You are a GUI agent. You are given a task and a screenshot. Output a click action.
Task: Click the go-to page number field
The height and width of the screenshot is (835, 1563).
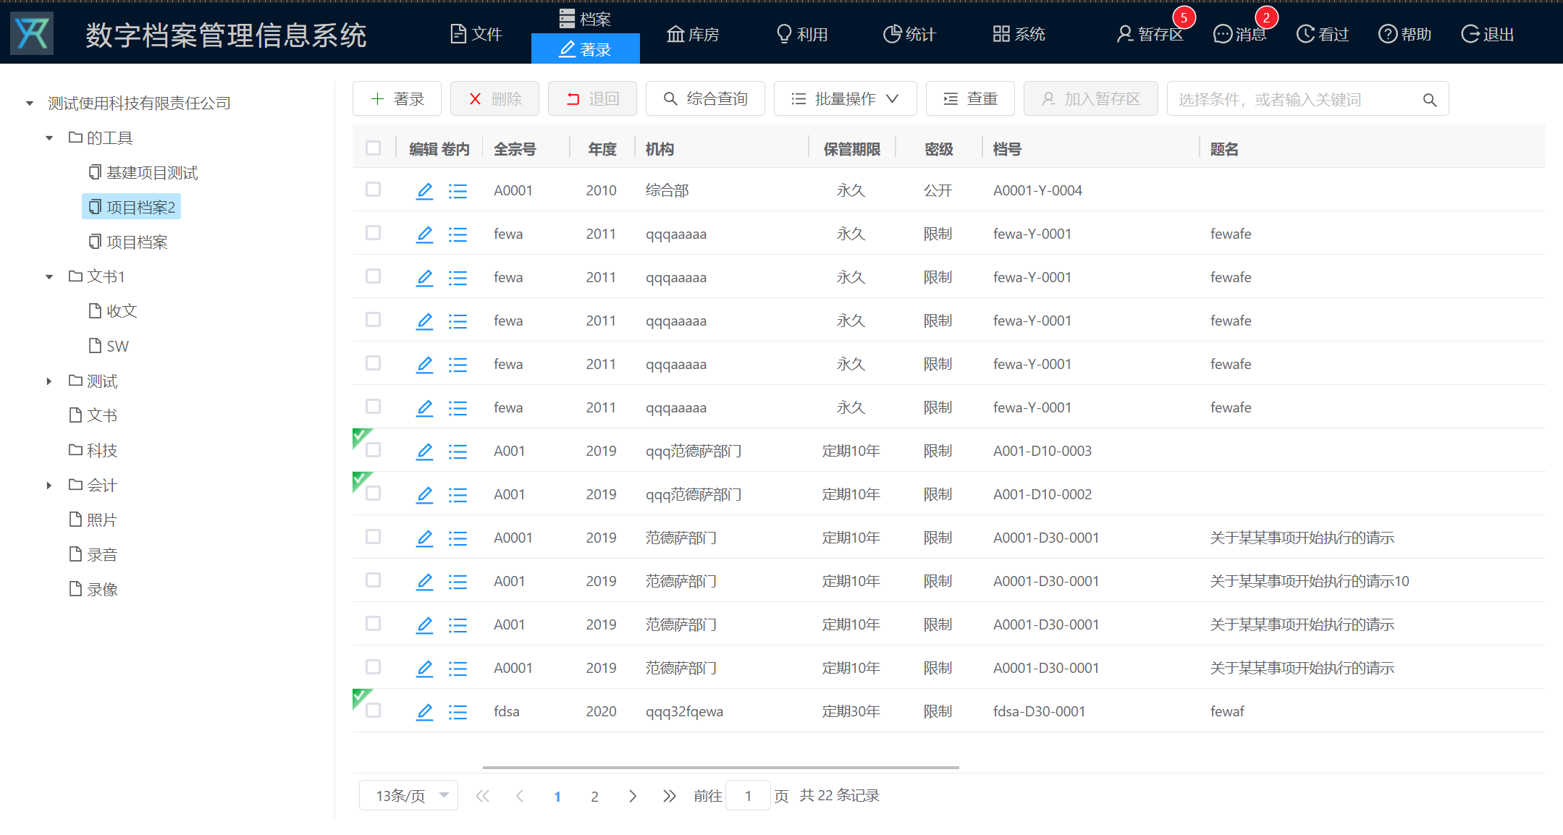click(748, 796)
